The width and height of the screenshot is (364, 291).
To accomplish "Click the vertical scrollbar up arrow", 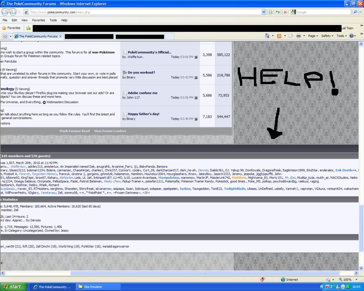I will [x=361, y=44].
